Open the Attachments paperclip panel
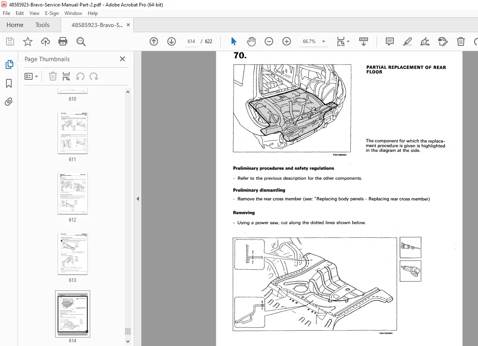 [9, 102]
